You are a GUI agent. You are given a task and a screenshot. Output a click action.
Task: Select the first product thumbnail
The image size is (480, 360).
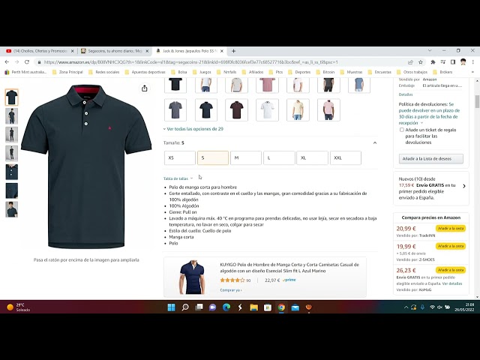pyautogui.click(x=12, y=97)
